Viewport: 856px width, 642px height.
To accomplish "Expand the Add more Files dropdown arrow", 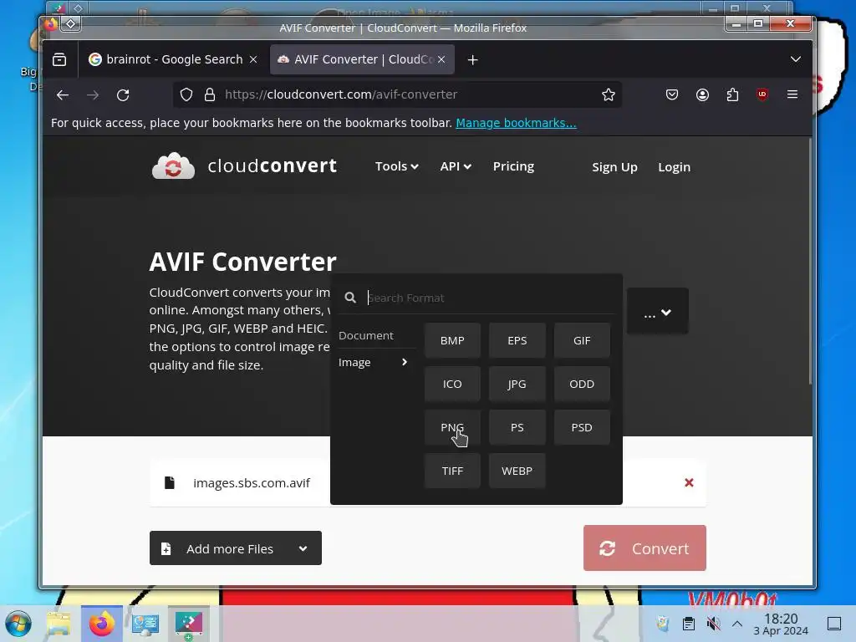I will 303,548.
